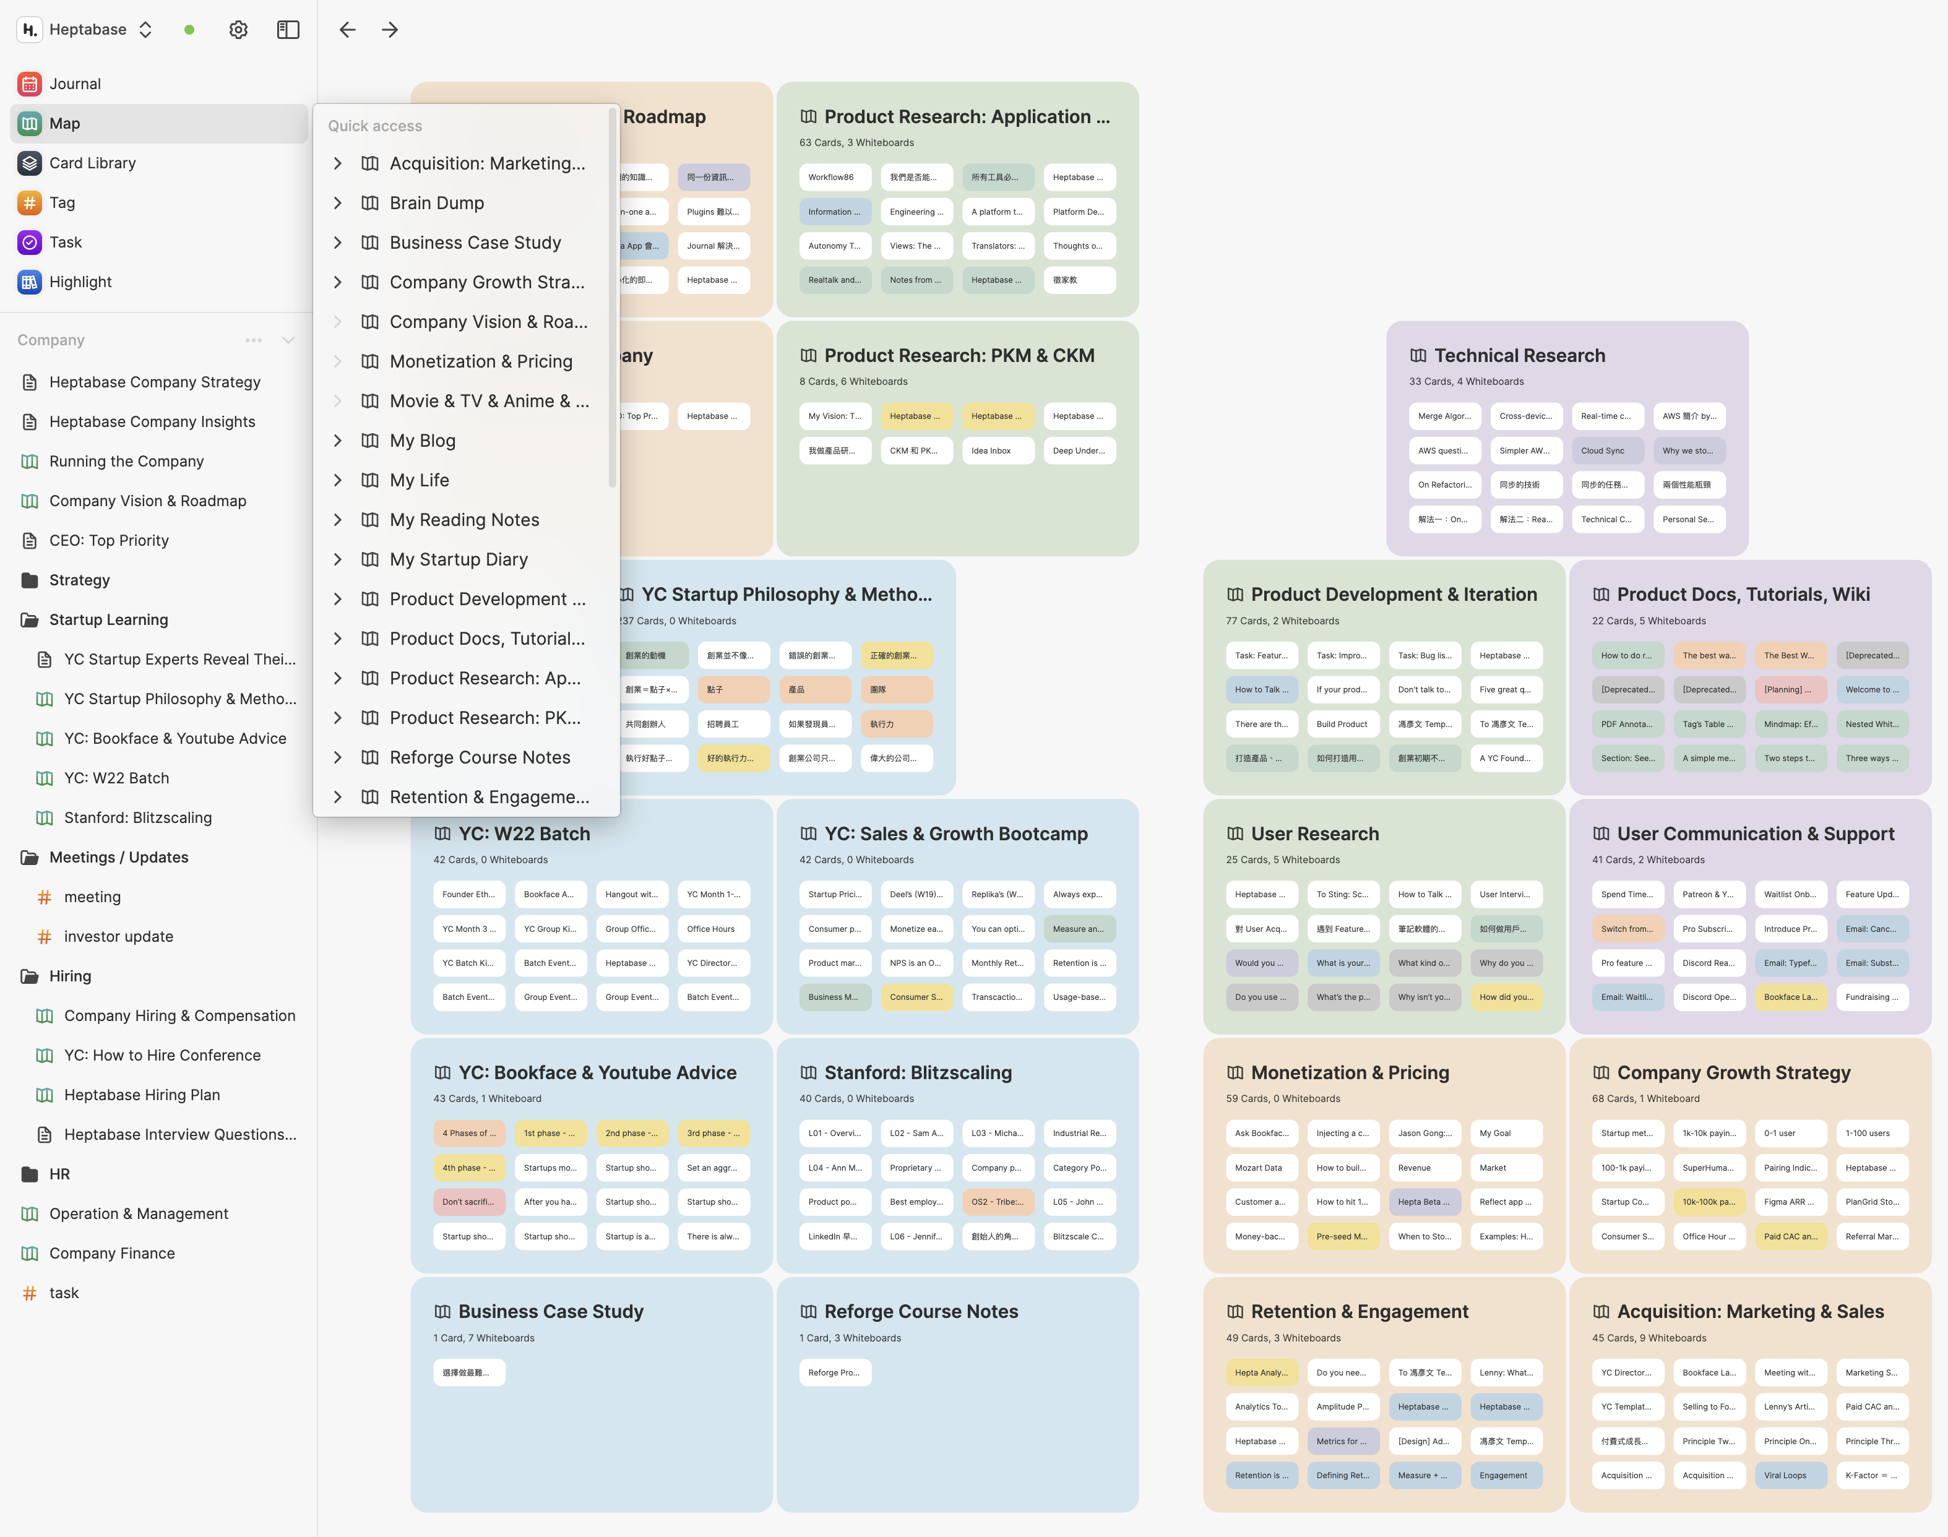Click the Cloud Sync card thumbnail
The width and height of the screenshot is (1948, 1537).
(1608, 451)
